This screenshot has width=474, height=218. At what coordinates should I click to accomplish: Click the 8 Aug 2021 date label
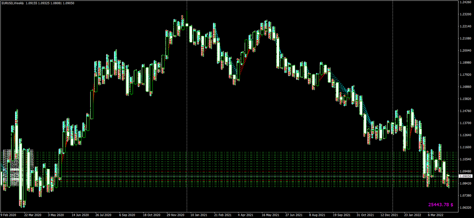(317, 215)
